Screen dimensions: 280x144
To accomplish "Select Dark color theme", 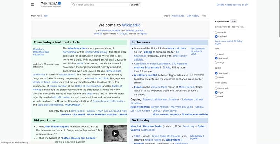I will tap(216, 97).
